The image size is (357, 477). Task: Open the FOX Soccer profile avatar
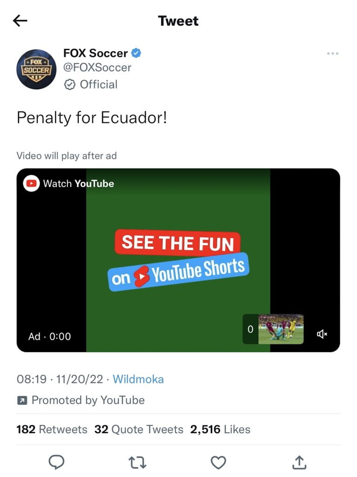point(36,69)
